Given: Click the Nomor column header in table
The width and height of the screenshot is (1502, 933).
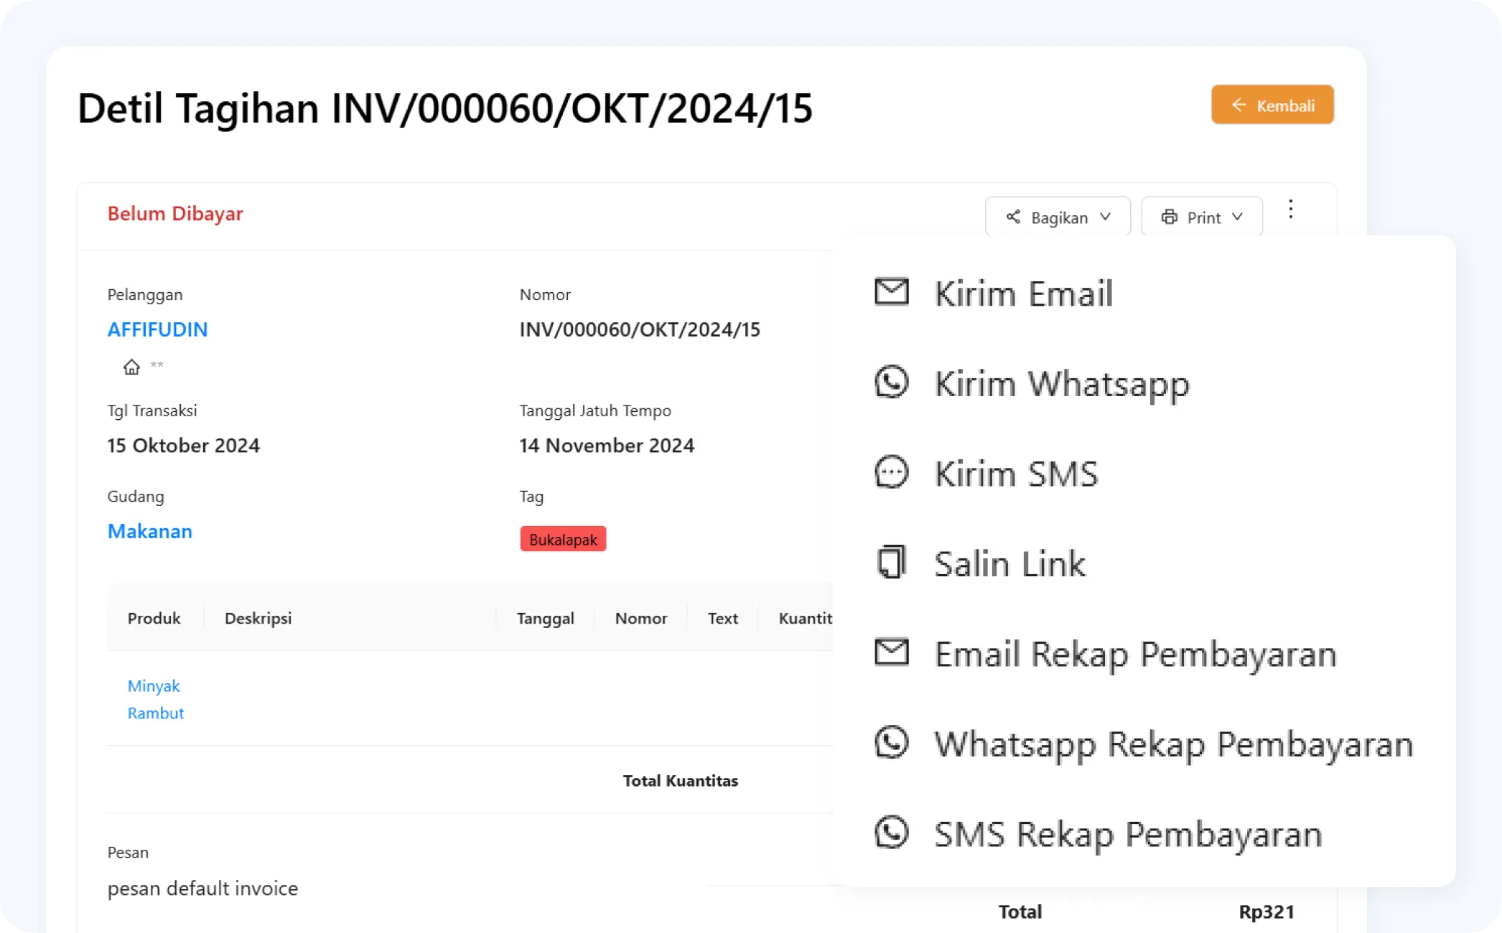Looking at the screenshot, I should coord(641,618).
